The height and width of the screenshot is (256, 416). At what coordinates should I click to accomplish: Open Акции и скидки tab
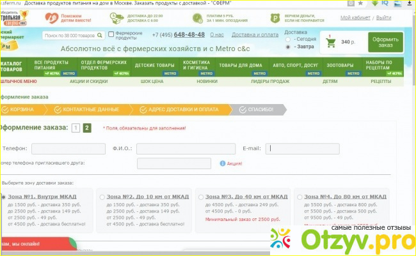click(x=88, y=82)
